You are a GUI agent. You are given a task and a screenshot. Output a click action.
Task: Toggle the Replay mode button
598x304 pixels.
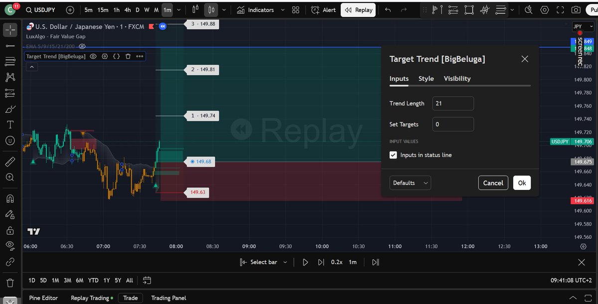[x=358, y=10]
